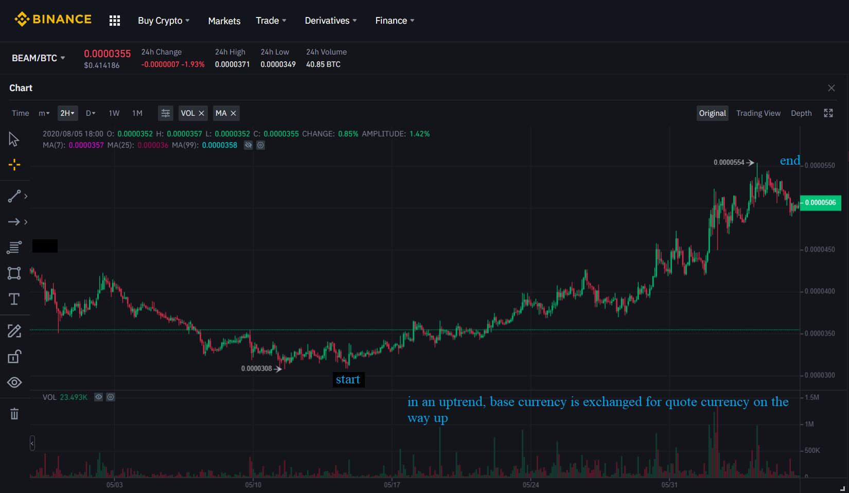
Task: Open the minutes interval dropdown
Action: [44, 113]
